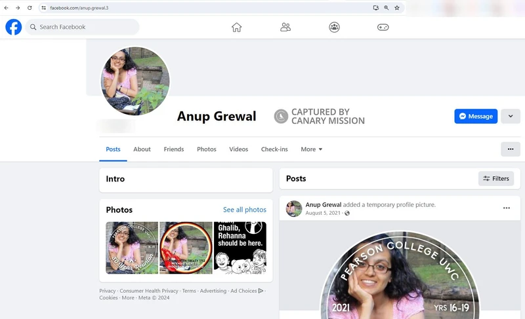Open the three-dot menu on the post
This screenshot has width=525, height=319.
507,208
